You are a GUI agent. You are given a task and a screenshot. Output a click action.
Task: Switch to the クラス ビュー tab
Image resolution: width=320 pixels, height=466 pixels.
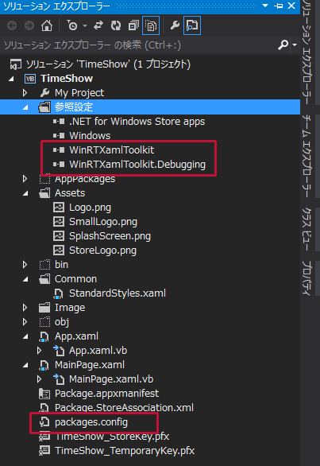307,229
